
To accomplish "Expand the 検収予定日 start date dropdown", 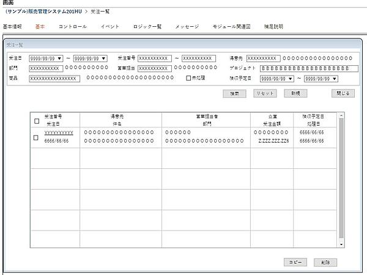I will coord(291,79).
